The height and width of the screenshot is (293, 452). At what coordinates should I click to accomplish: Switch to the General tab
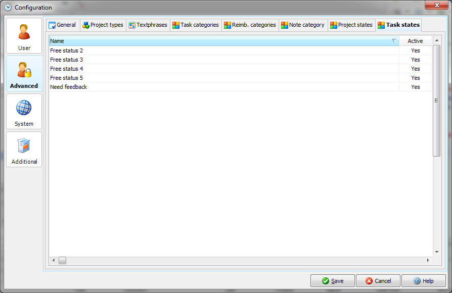pos(62,25)
